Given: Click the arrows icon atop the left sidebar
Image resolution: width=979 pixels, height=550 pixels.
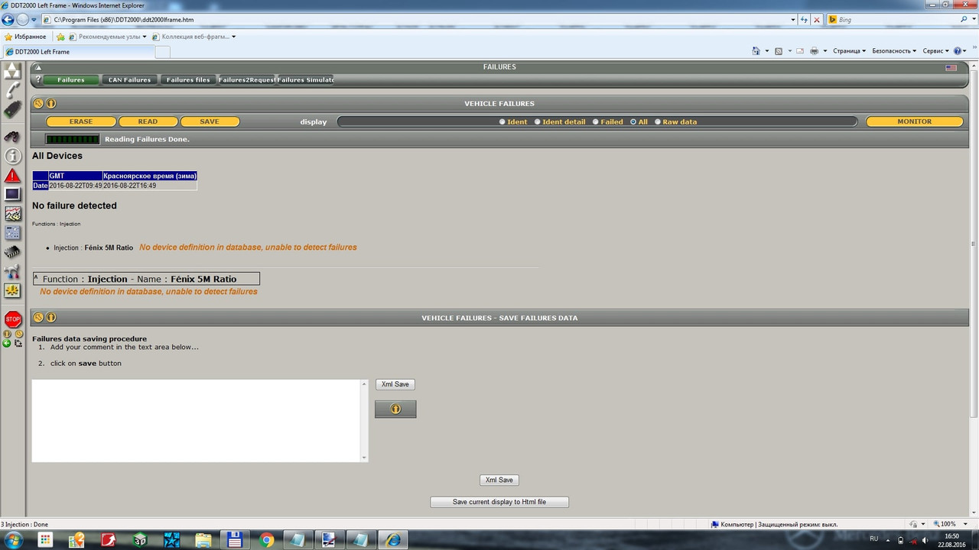Looking at the screenshot, I should [12, 72].
